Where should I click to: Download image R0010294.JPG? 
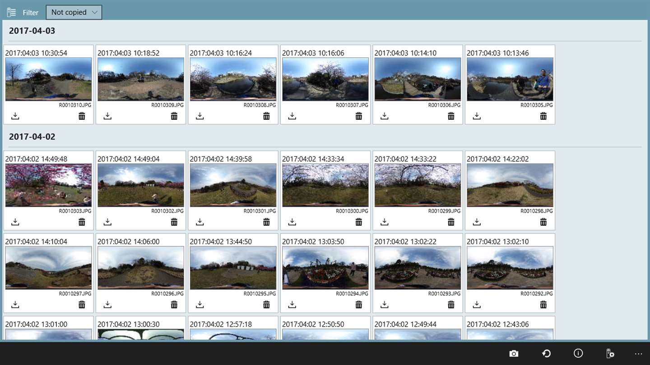pyautogui.click(x=292, y=305)
